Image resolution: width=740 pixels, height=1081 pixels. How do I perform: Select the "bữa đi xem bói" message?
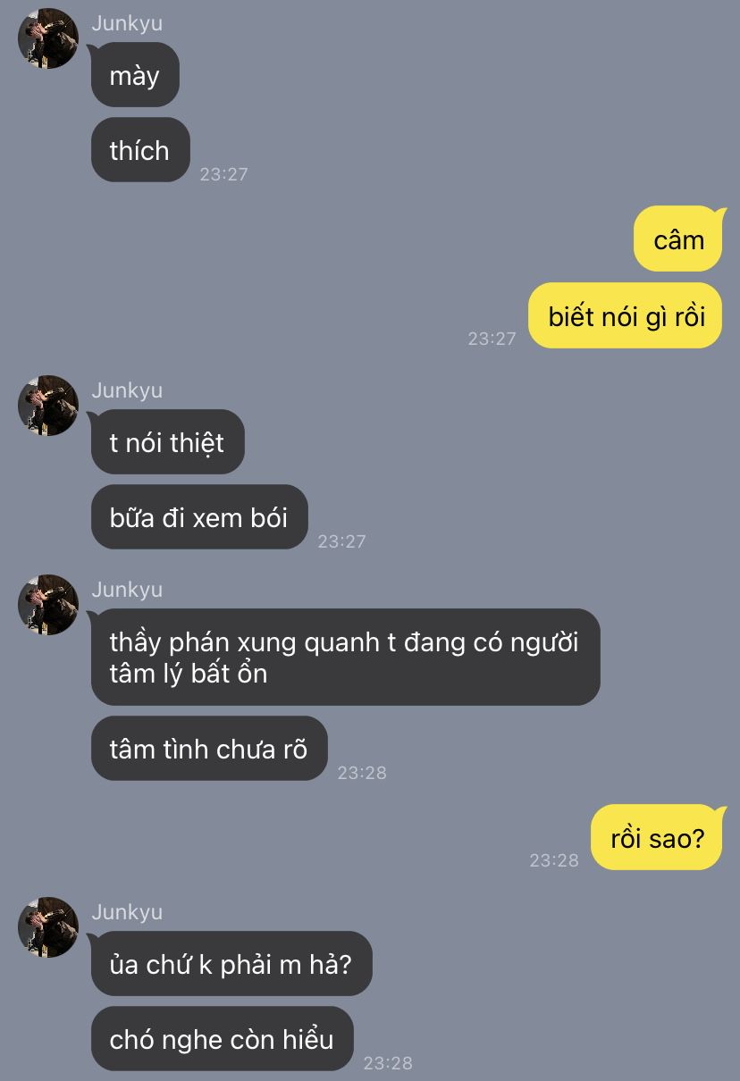click(x=199, y=516)
